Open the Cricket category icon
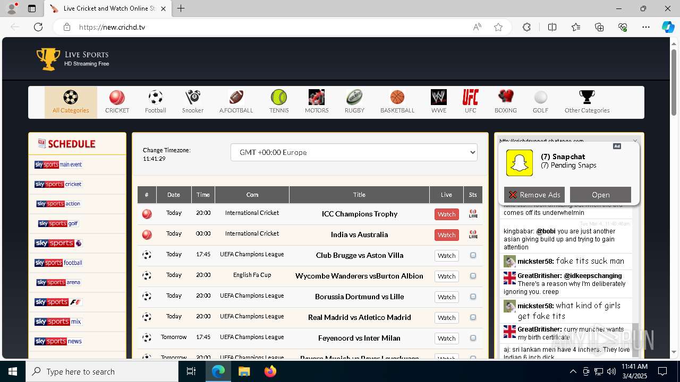680x382 pixels. click(117, 97)
